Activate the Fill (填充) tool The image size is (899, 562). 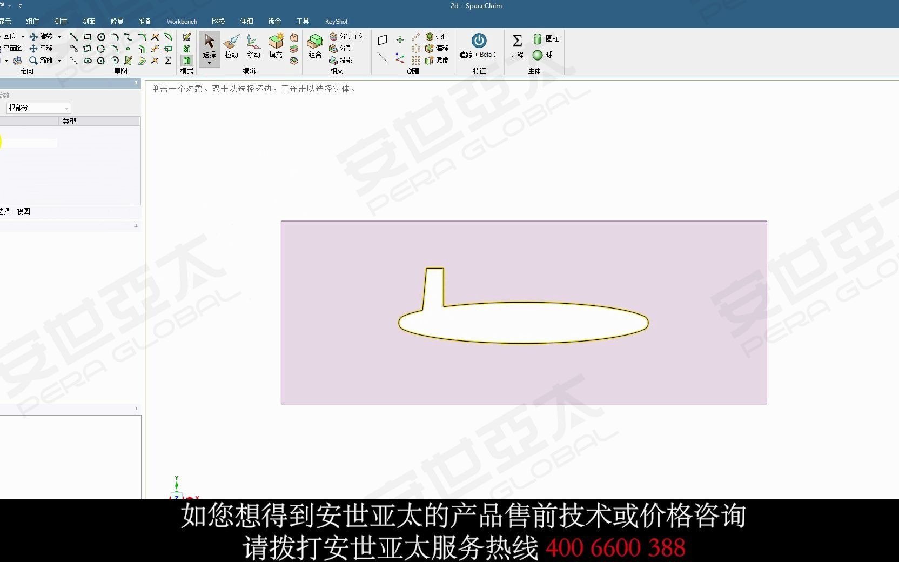pos(276,48)
